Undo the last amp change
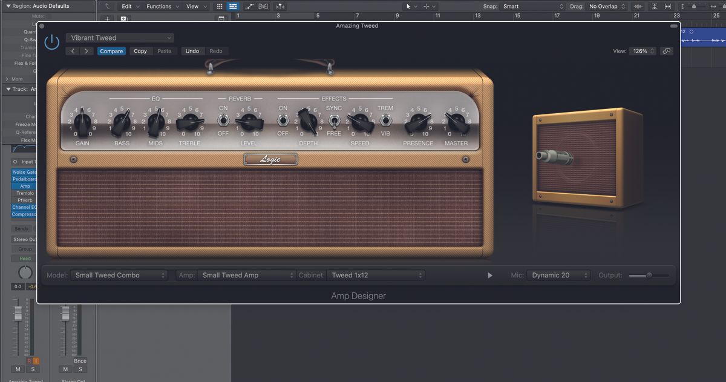This screenshot has width=726, height=382. (192, 51)
